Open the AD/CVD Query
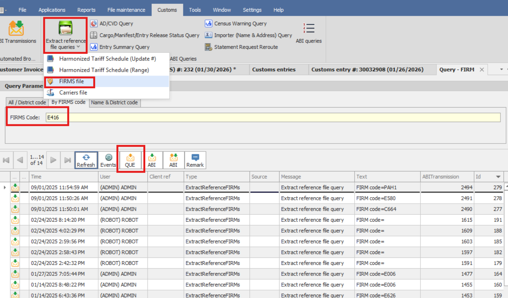This screenshot has height=298, width=508. click(x=116, y=23)
